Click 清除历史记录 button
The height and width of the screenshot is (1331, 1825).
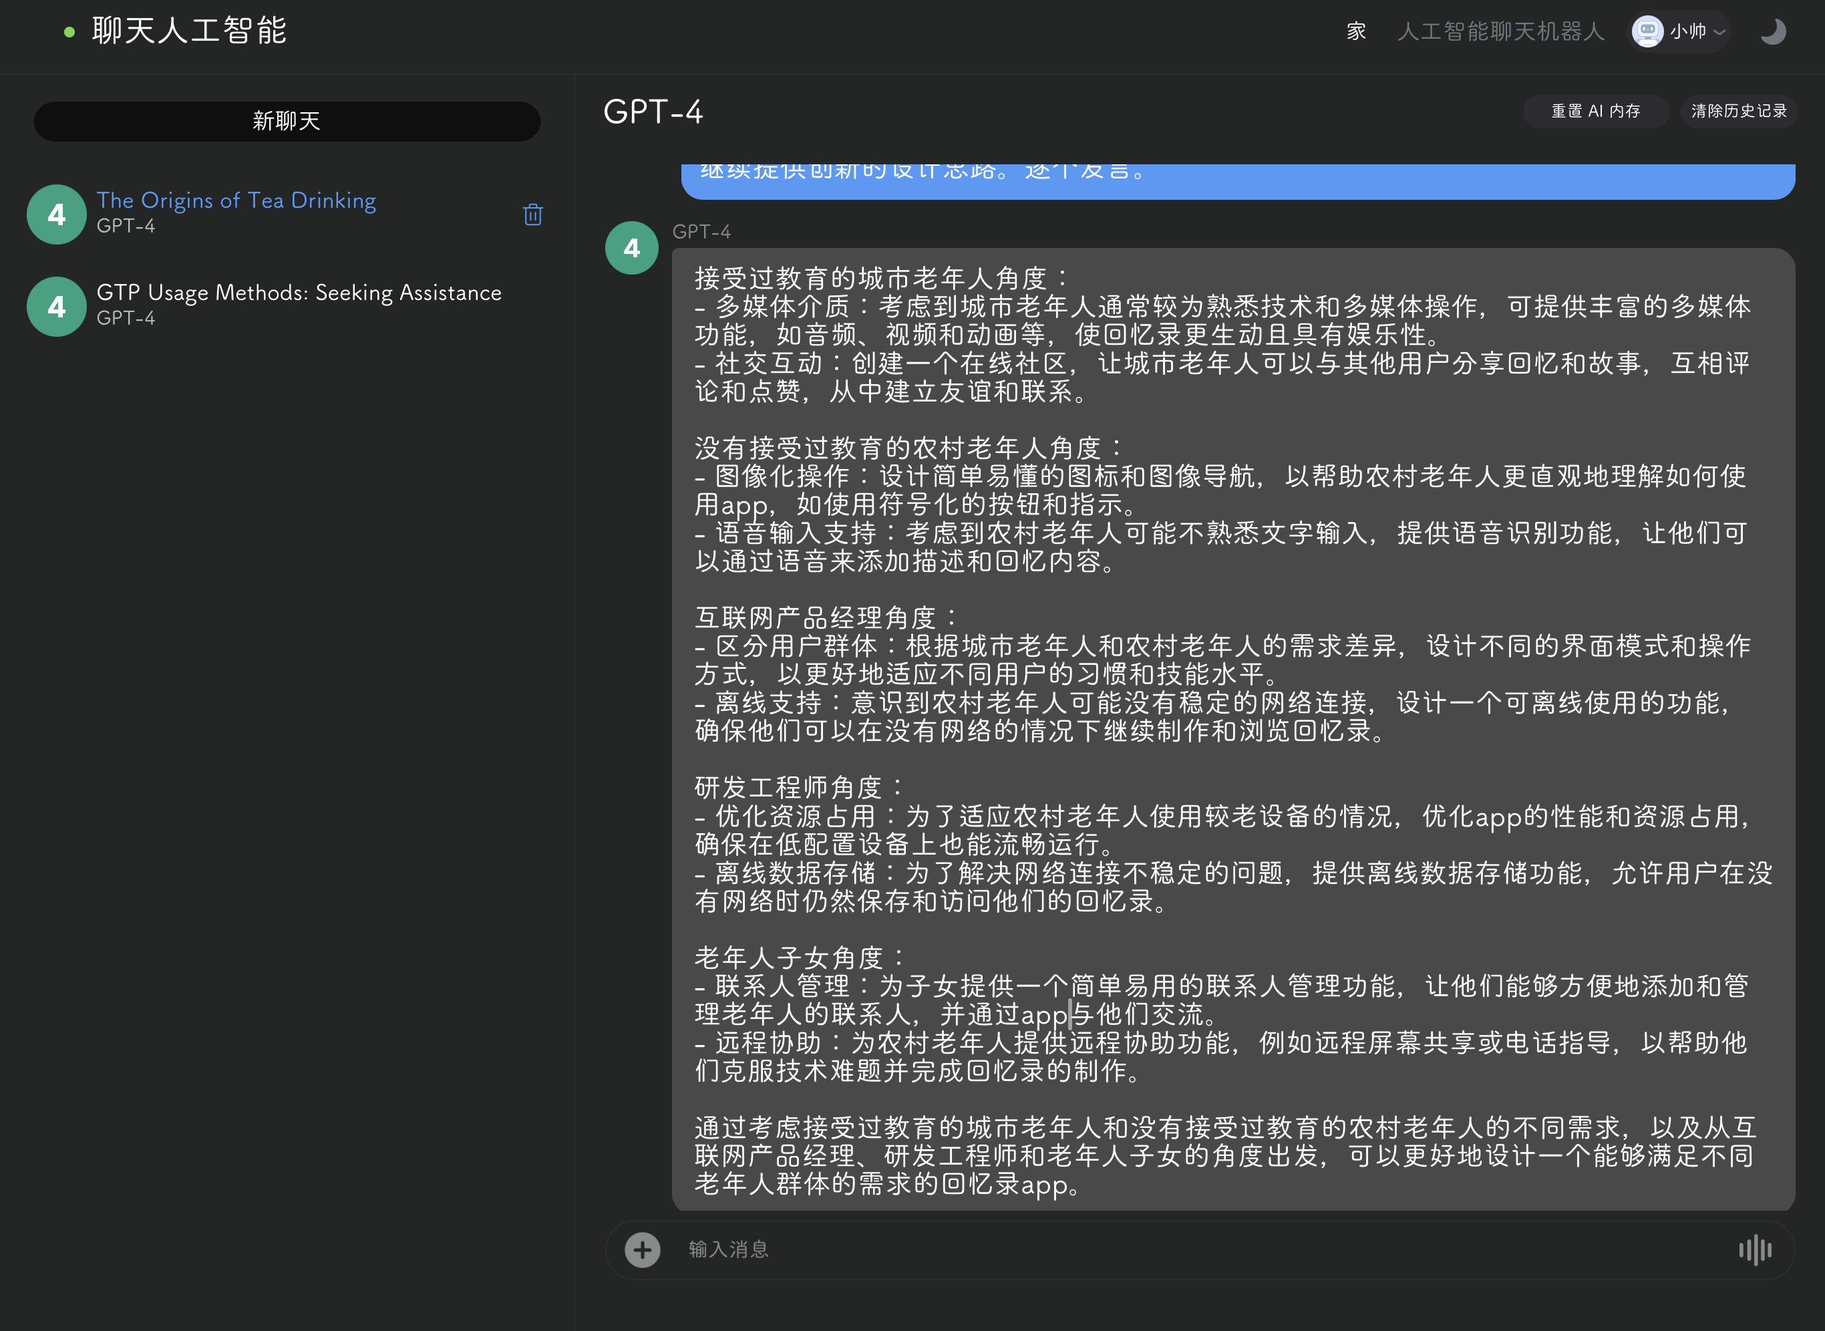(x=1739, y=111)
